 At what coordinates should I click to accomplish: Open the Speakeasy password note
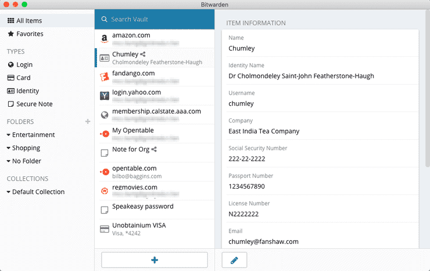(x=155, y=210)
